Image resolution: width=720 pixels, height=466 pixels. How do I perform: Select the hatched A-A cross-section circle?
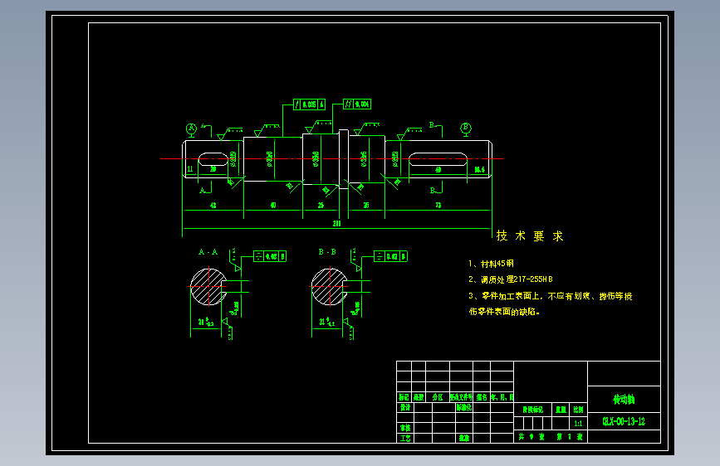[x=208, y=287]
